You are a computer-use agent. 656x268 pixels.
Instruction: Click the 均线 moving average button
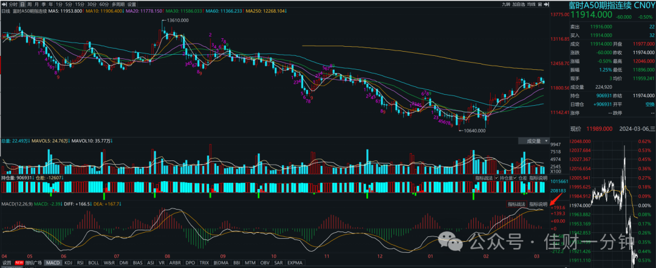tap(531, 4)
